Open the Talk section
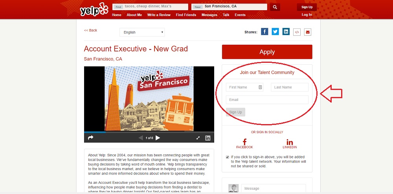The height and width of the screenshot is (194, 393). pos(226,15)
